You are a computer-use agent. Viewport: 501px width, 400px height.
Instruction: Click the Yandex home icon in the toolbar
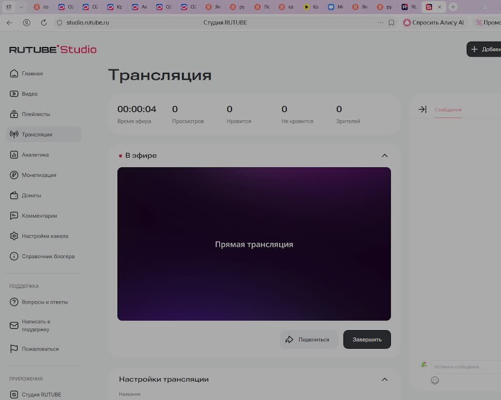(26, 22)
